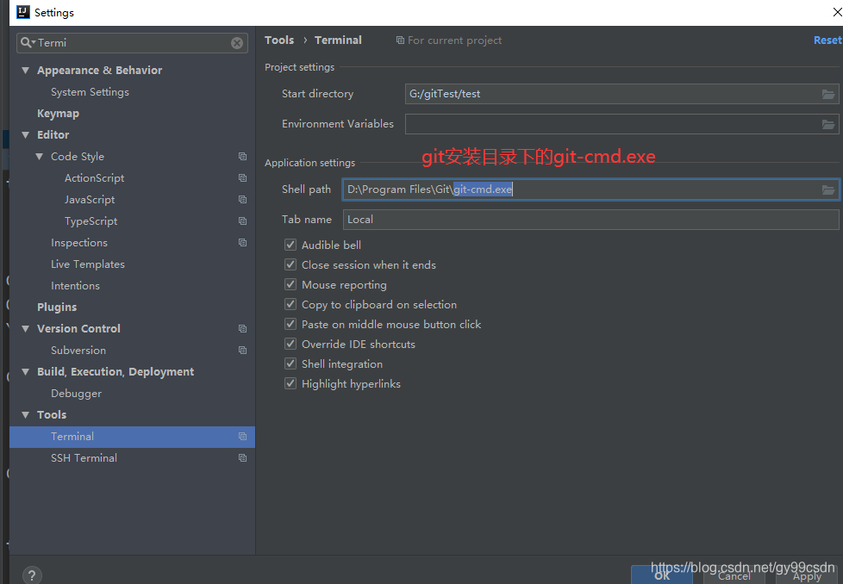The height and width of the screenshot is (584, 843).
Task: Browse for Start directory folder
Action: (828, 94)
